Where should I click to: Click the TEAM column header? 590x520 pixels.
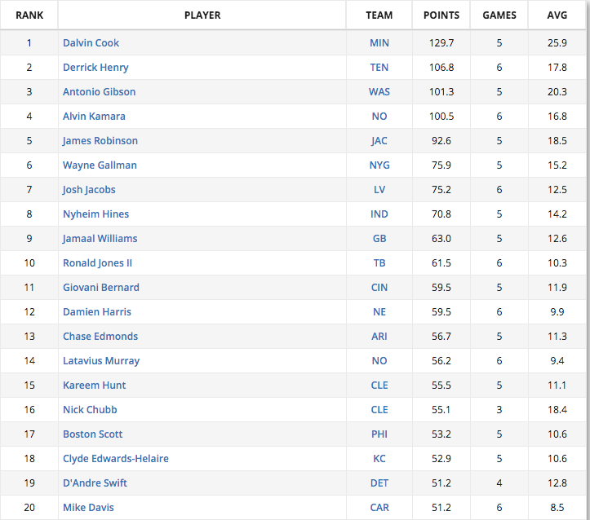click(379, 15)
